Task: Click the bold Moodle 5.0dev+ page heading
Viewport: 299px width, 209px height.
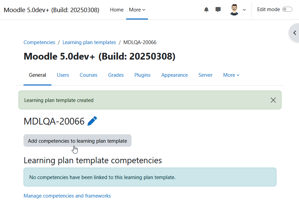Action: click(x=99, y=56)
